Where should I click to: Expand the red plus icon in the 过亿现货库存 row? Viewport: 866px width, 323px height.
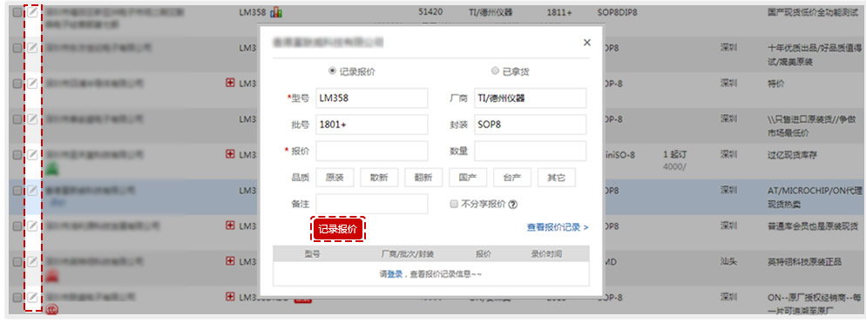coord(231,154)
